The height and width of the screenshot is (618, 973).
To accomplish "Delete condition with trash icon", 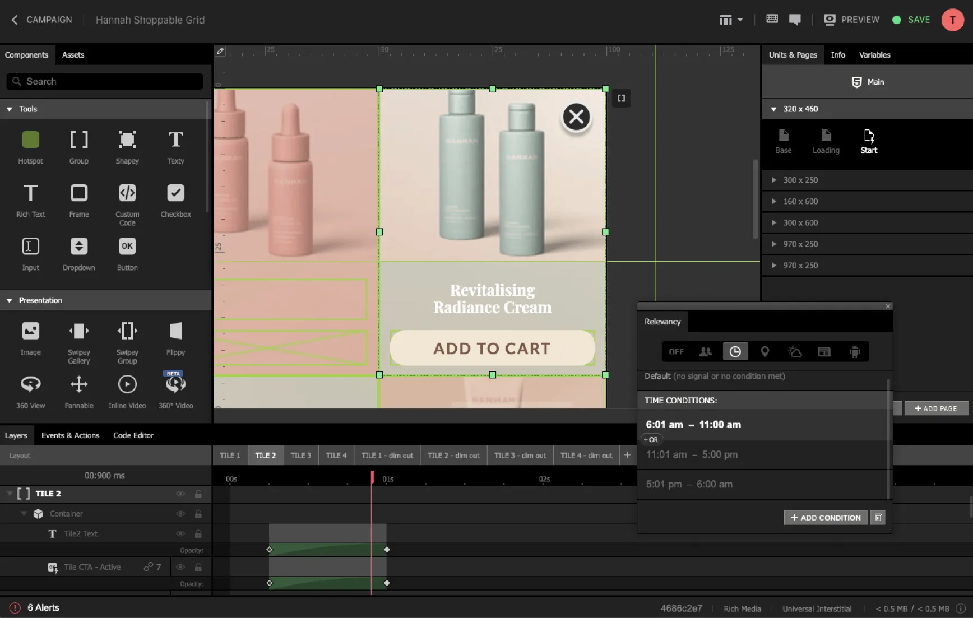I will click(878, 517).
